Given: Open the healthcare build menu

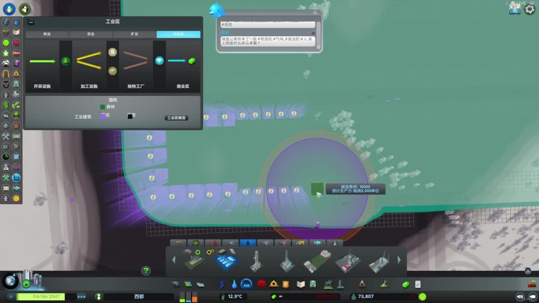Looking at the screenshot, I should pos(261,284).
